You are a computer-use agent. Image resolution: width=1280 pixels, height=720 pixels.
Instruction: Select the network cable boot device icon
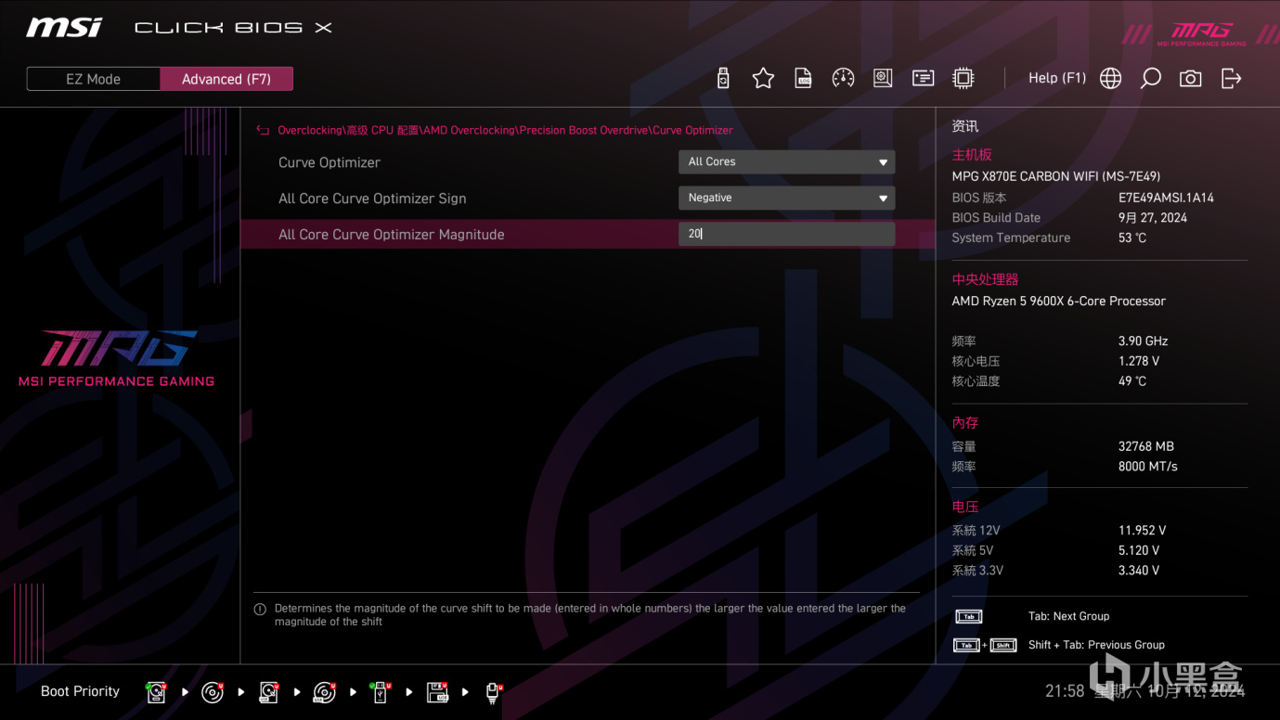(494, 692)
